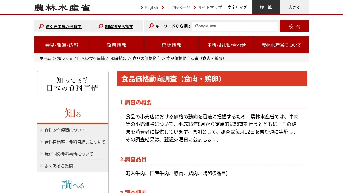Open the 政策情報 menu
Screen dimensions: 343x193
pos(117,45)
